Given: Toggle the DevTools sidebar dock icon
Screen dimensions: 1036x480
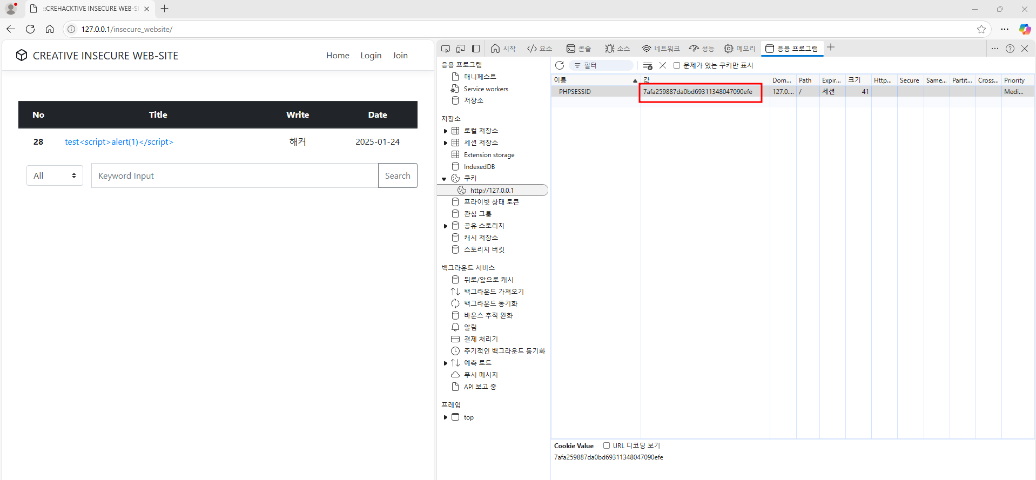Looking at the screenshot, I should coord(476,49).
